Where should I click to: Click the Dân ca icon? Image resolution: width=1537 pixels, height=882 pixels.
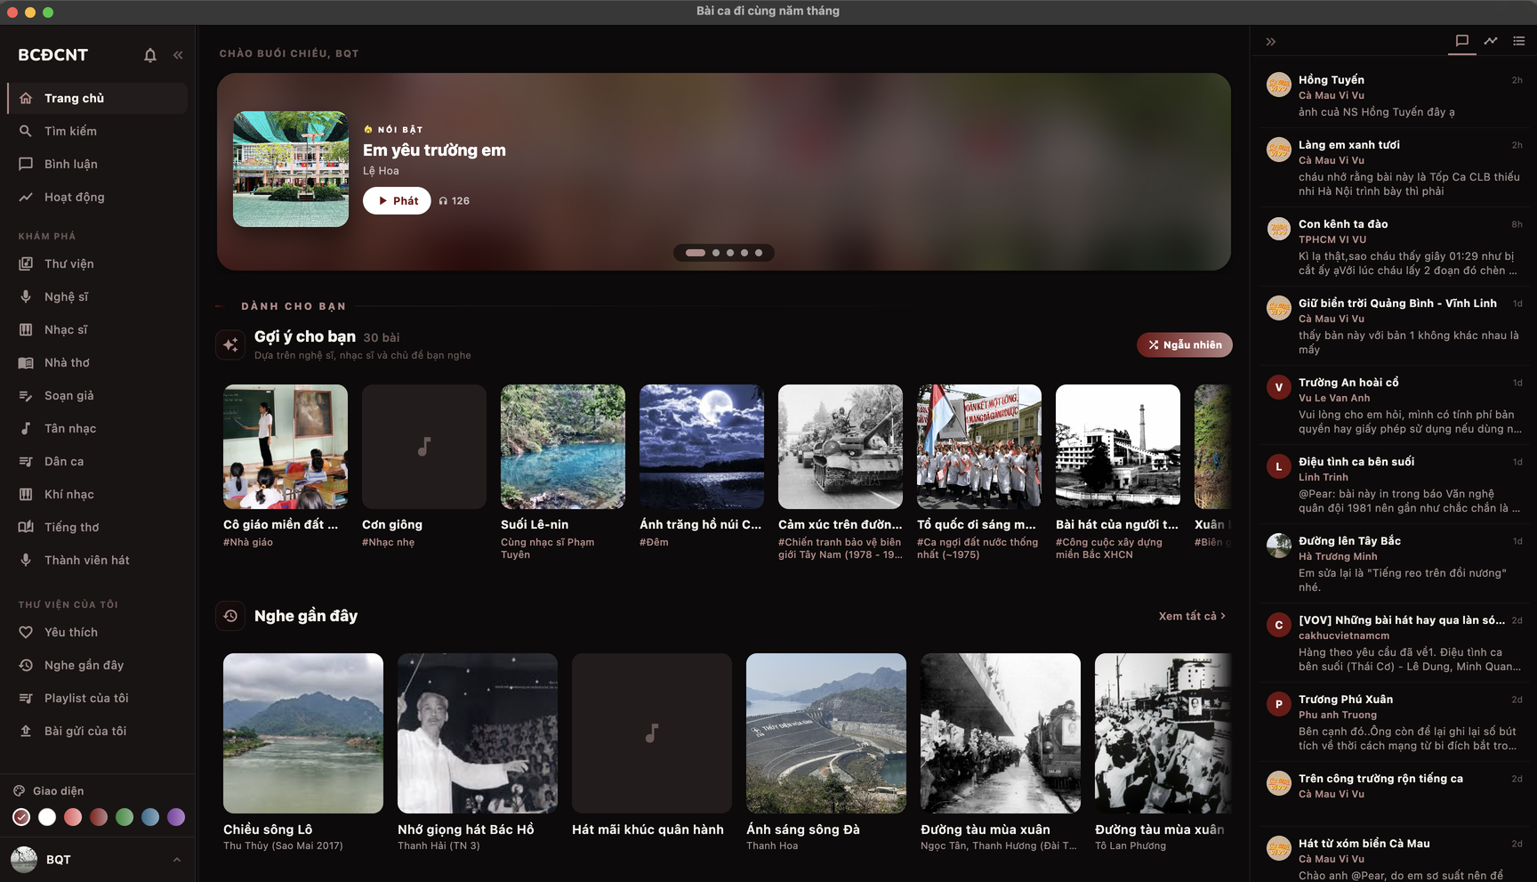coord(26,461)
